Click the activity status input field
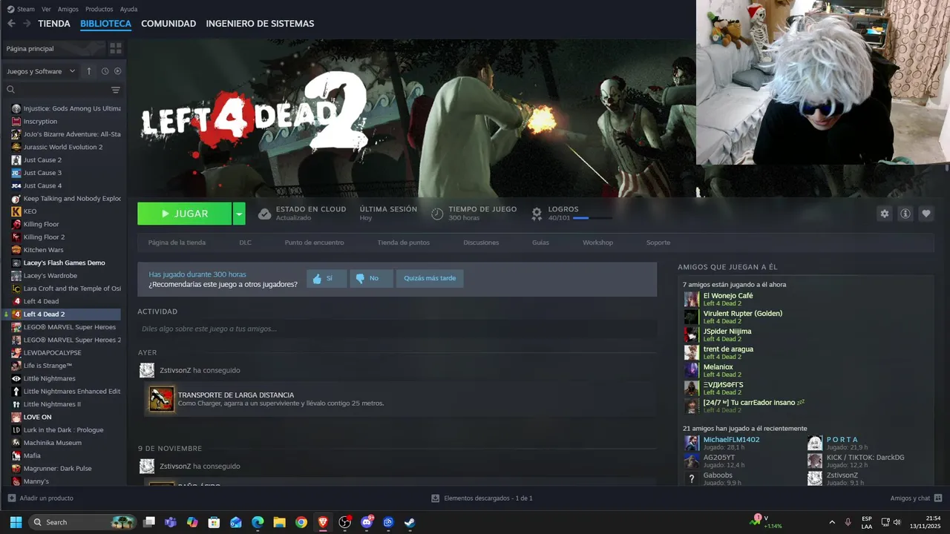This screenshot has width=950, height=534. coord(397,329)
